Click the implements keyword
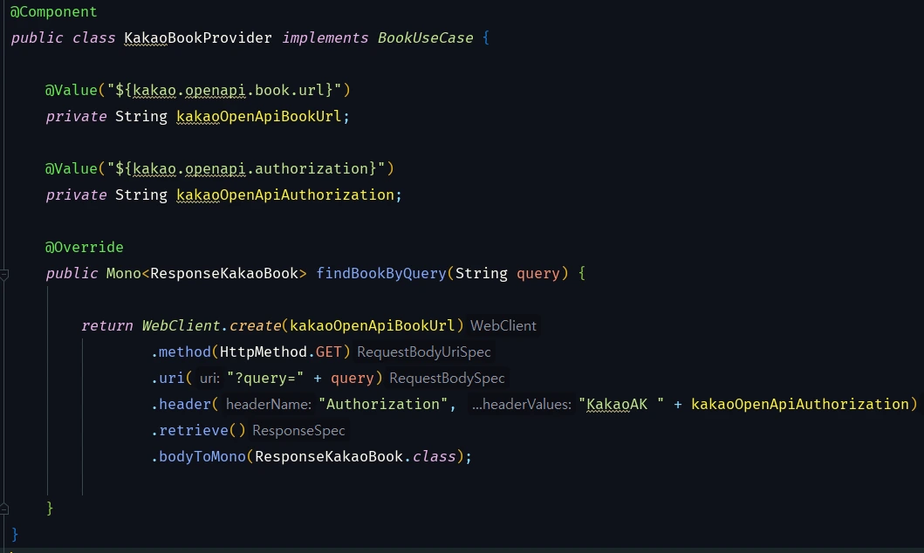 tap(325, 38)
